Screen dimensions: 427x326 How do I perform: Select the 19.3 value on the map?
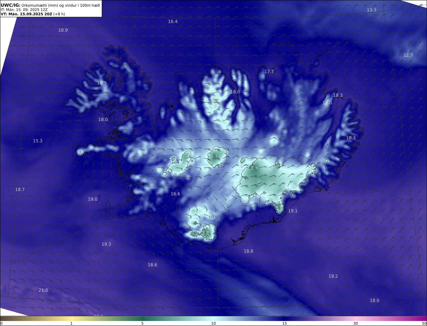[x=106, y=244]
